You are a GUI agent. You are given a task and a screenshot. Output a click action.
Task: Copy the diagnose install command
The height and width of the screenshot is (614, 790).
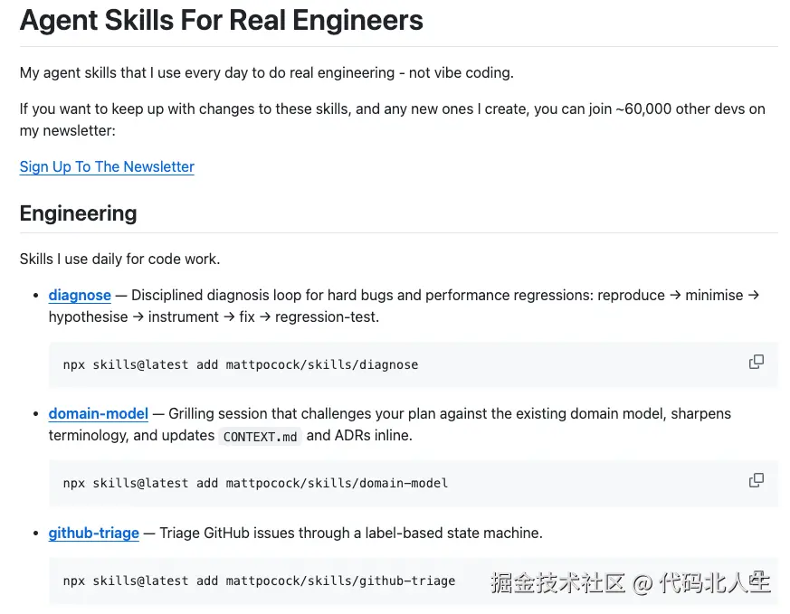click(756, 362)
